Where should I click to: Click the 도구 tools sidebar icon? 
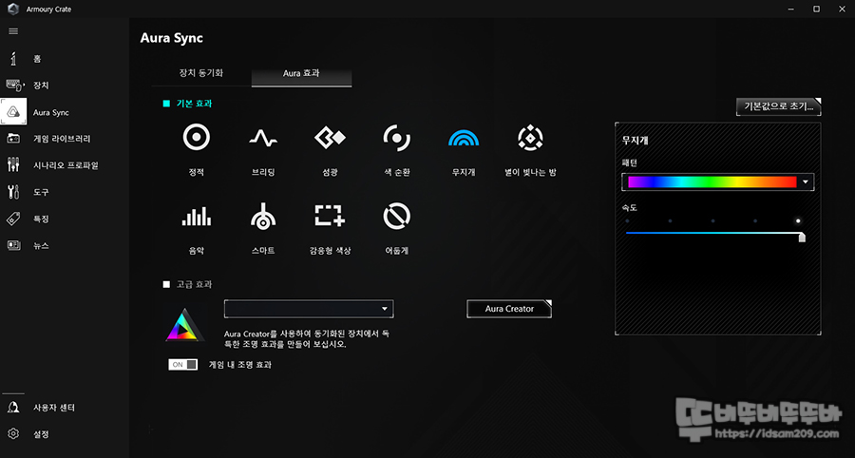coord(13,192)
